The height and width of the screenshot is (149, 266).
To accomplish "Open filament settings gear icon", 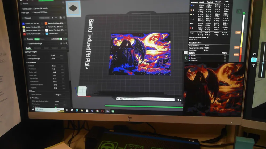I will tap(64, 17).
